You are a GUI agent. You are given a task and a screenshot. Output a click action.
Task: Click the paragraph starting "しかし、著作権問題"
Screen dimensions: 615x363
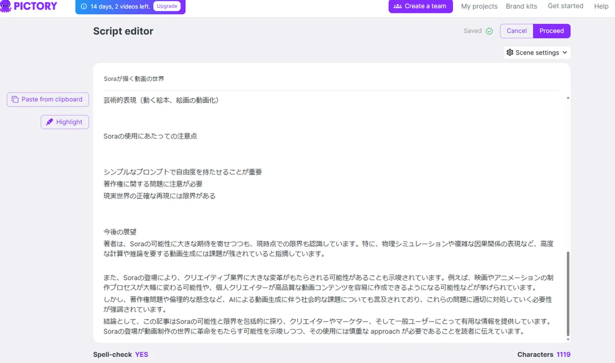click(x=328, y=304)
